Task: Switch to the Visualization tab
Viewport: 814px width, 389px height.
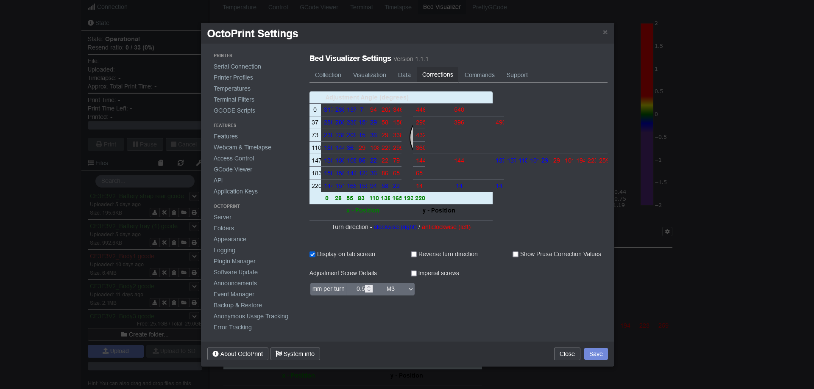Action: 370,75
